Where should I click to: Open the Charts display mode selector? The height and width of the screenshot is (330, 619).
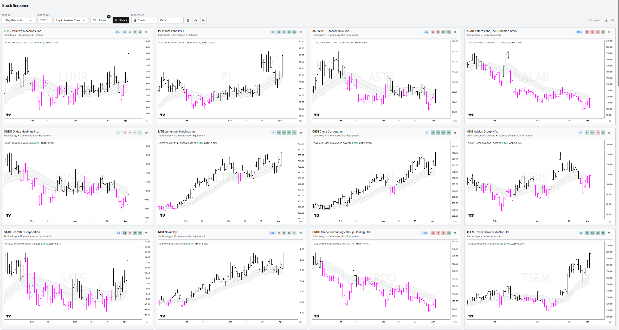(x=144, y=20)
